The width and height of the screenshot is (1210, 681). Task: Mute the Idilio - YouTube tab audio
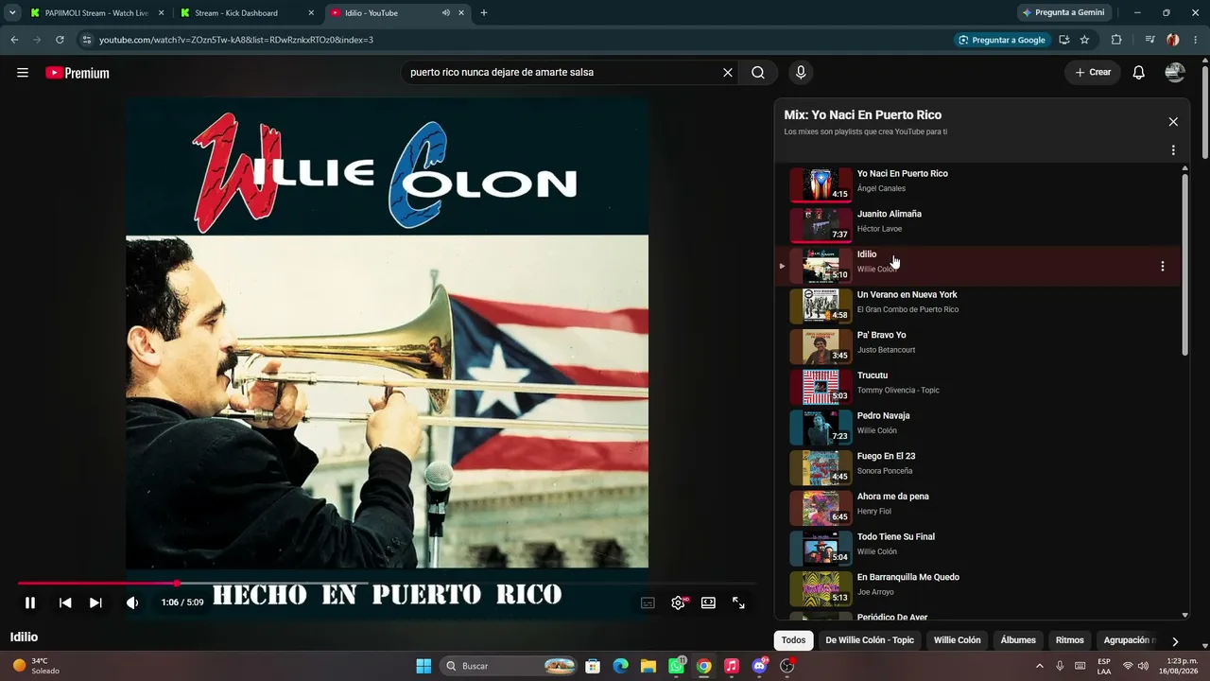point(445,13)
